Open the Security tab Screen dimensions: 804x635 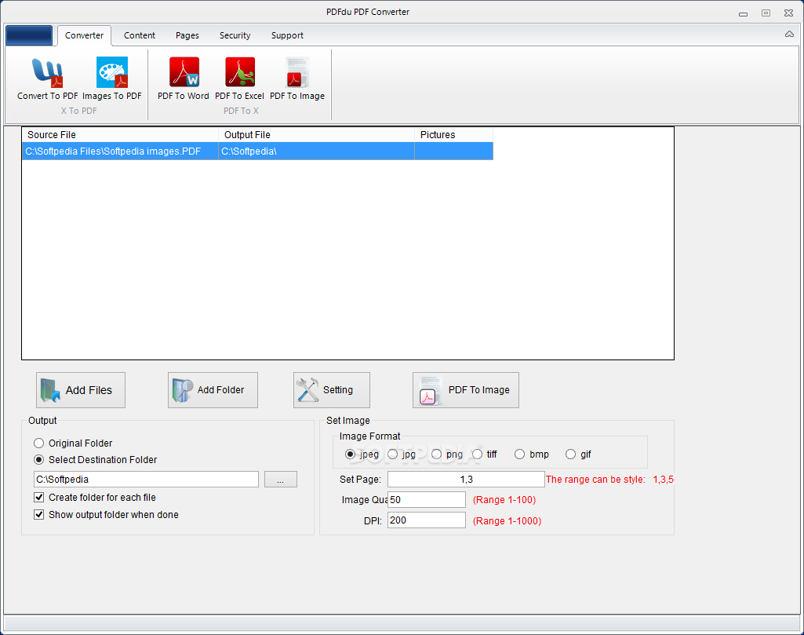tap(235, 35)
